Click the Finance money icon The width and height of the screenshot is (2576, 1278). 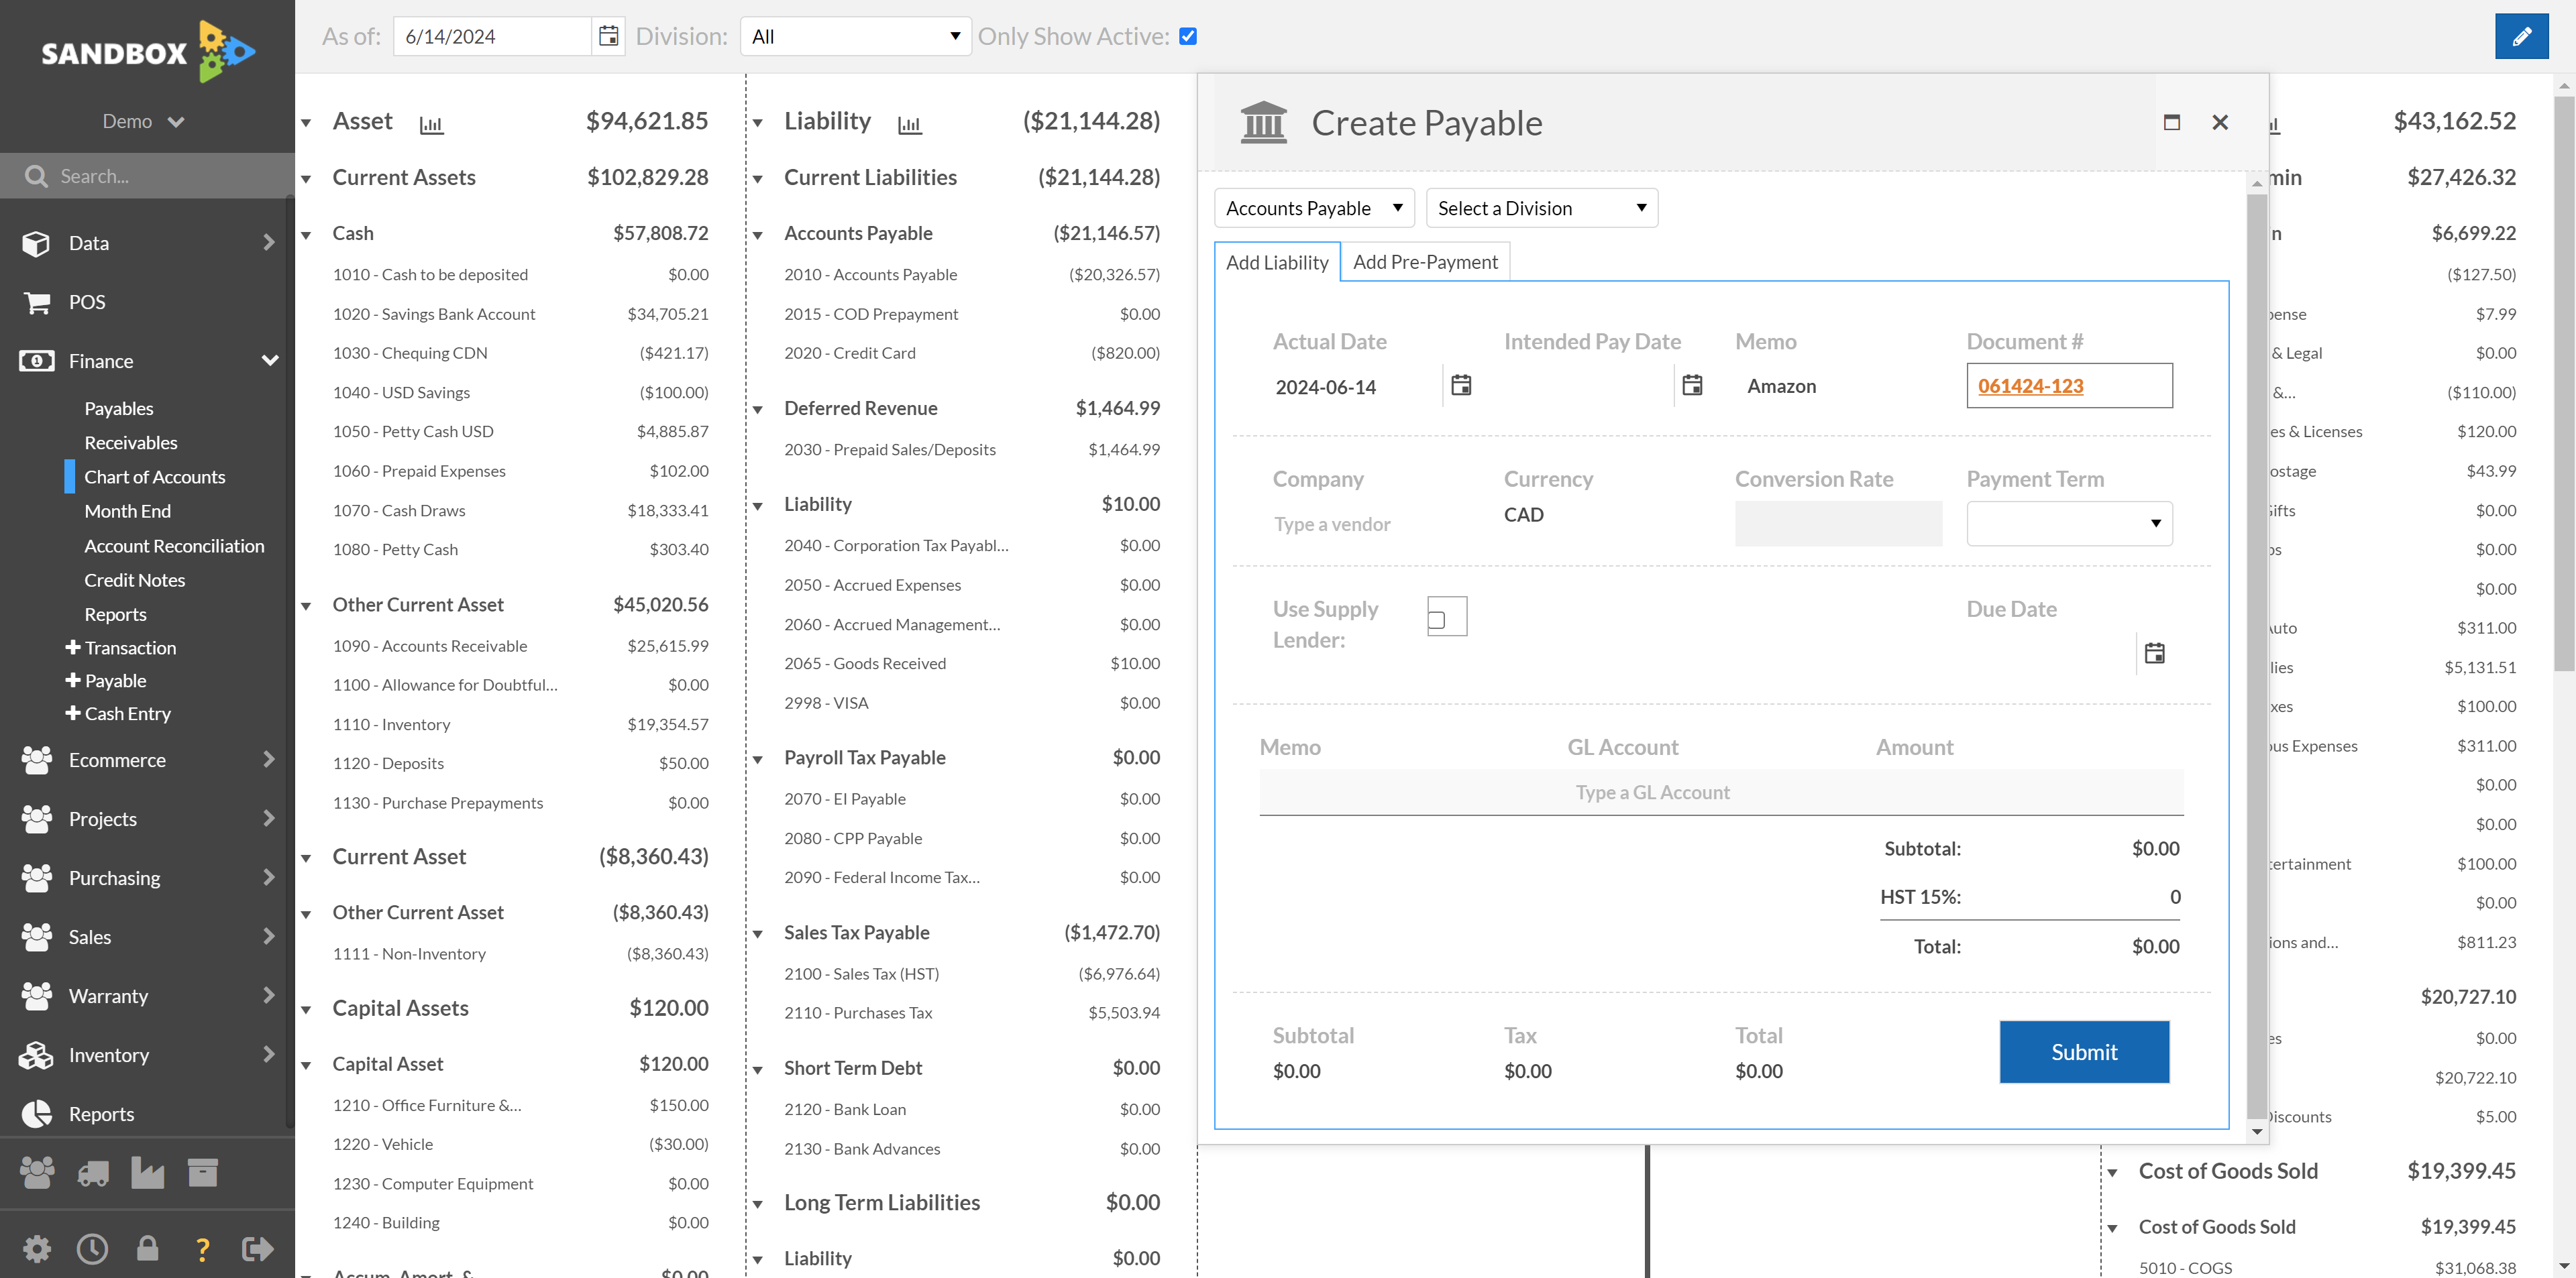tap(36, 361)
